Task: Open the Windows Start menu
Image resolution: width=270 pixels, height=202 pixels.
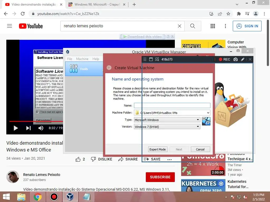Action: click(x=6, y=197)
